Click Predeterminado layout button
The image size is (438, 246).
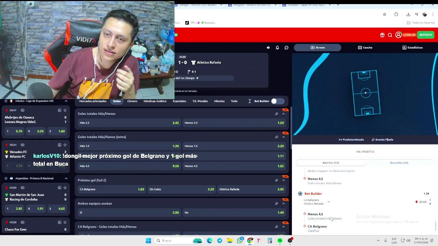tap(351, 140)
